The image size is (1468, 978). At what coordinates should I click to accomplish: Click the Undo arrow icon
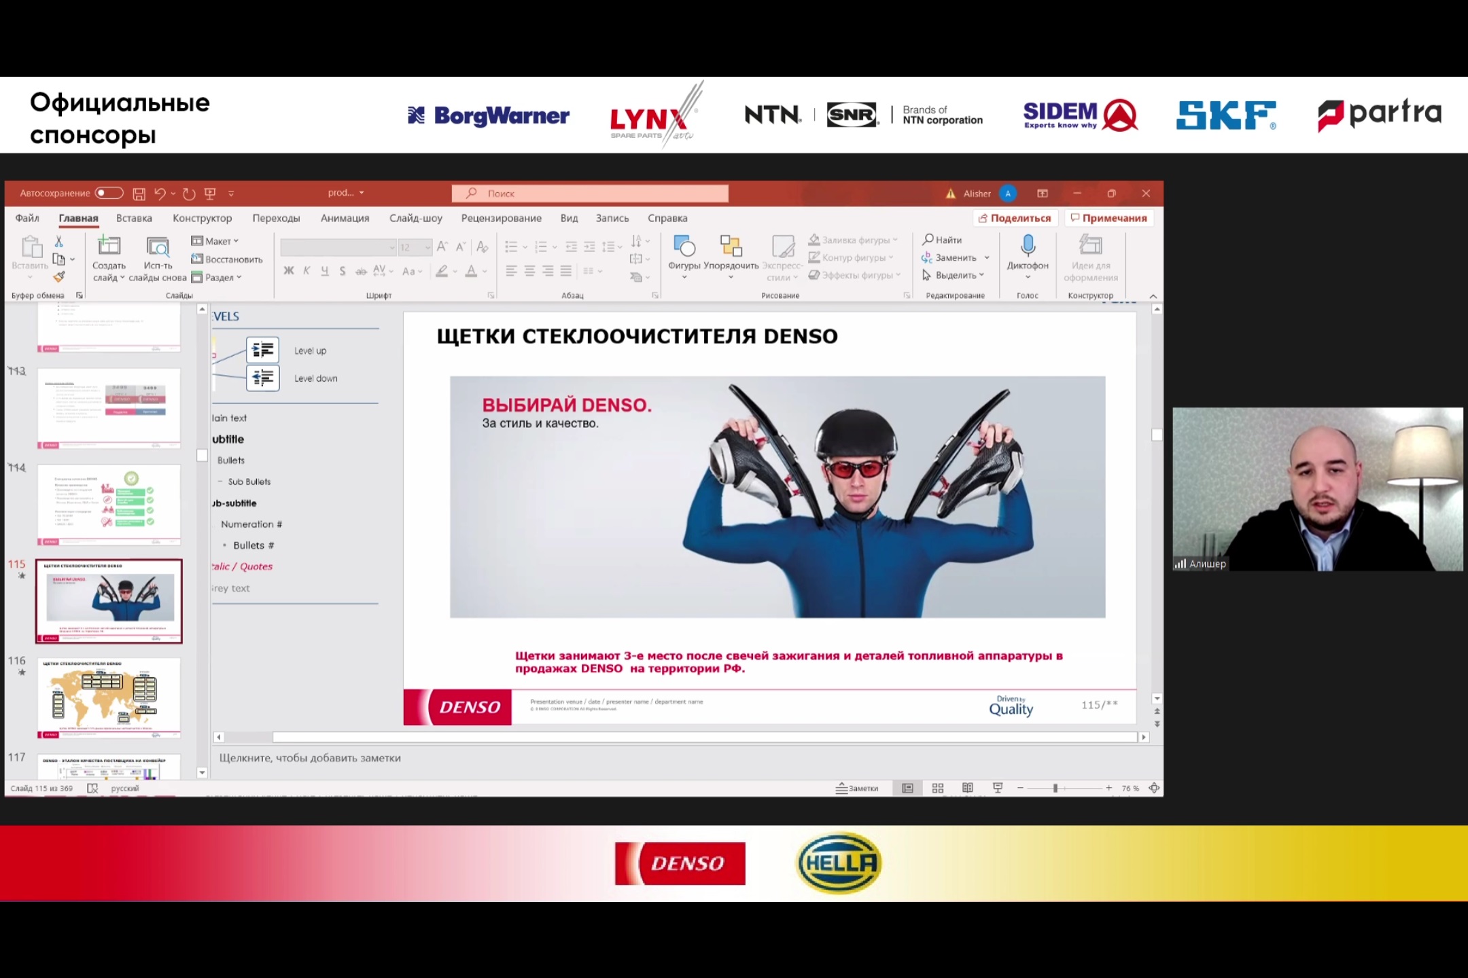[x=160, y=194]
